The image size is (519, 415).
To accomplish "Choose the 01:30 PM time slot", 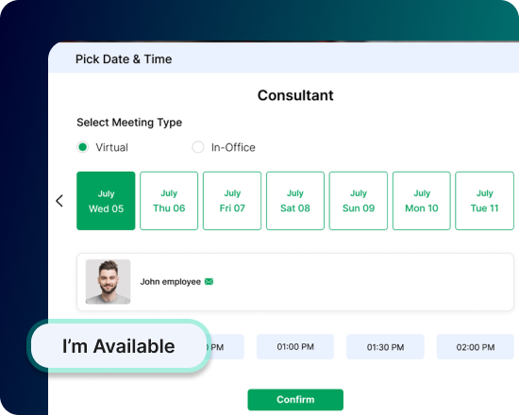I will tap(385, 347).
